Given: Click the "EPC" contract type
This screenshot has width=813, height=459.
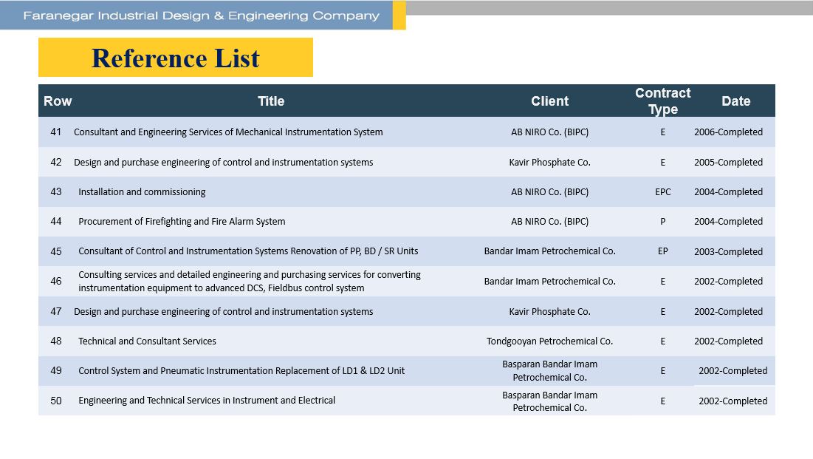Looking at the screenshot, I should pyautogui.click(x=662, y=191).
